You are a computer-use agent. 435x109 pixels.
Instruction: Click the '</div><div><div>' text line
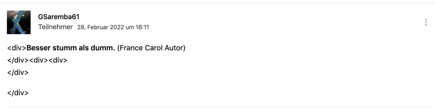coord(37,60)
